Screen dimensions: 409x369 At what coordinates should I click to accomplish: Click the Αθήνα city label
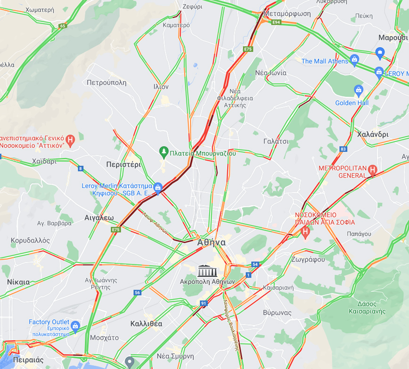tap(211, 242)
